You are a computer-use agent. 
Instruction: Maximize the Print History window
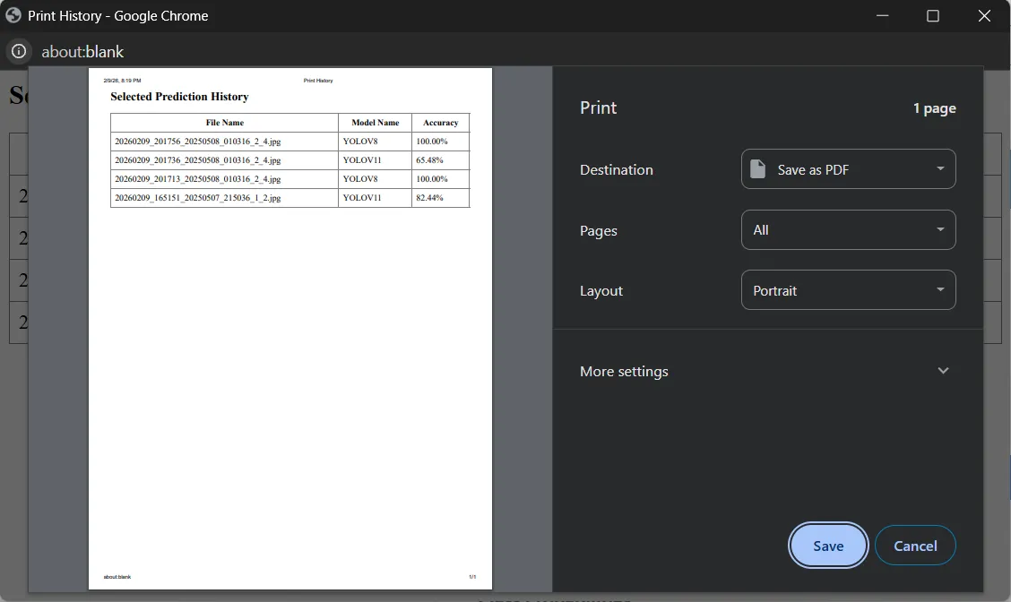(x=932, y=15)
